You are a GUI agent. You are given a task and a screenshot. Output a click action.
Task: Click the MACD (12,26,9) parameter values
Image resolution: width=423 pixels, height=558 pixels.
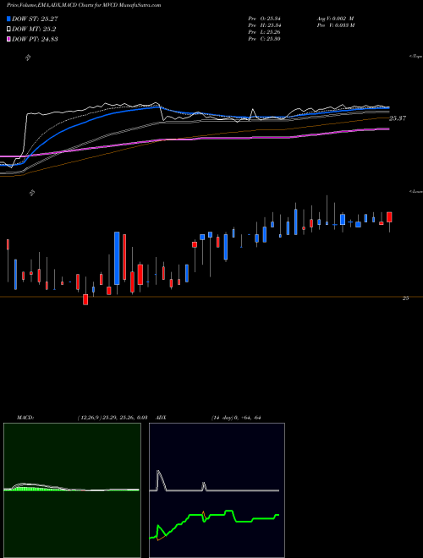click(x=113, y=418)
